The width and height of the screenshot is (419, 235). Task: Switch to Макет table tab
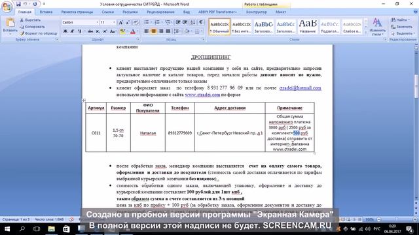click(x=281, y=12)
